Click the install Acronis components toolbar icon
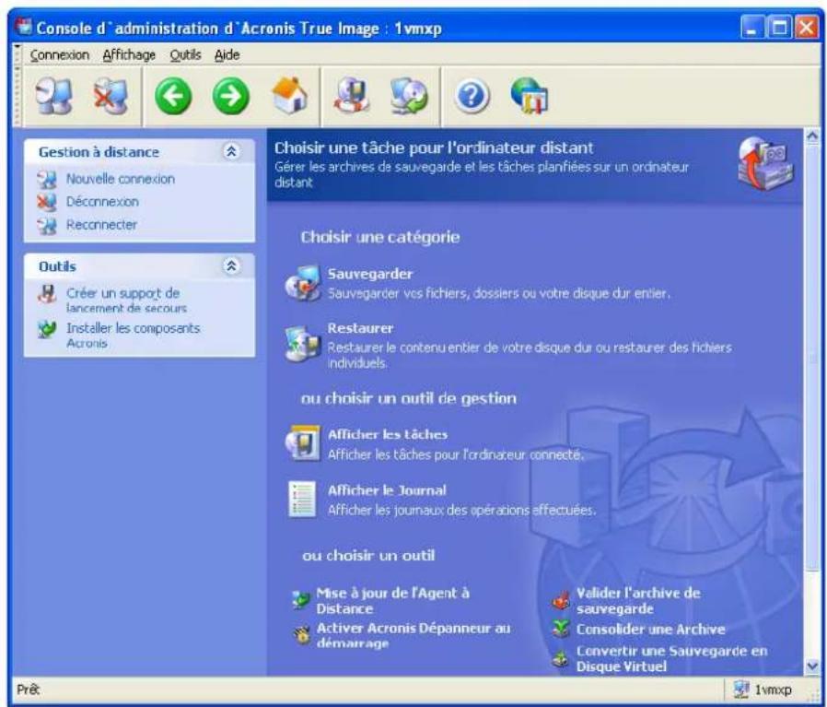This screenshot has width=827, height=707. coord(409,96)
